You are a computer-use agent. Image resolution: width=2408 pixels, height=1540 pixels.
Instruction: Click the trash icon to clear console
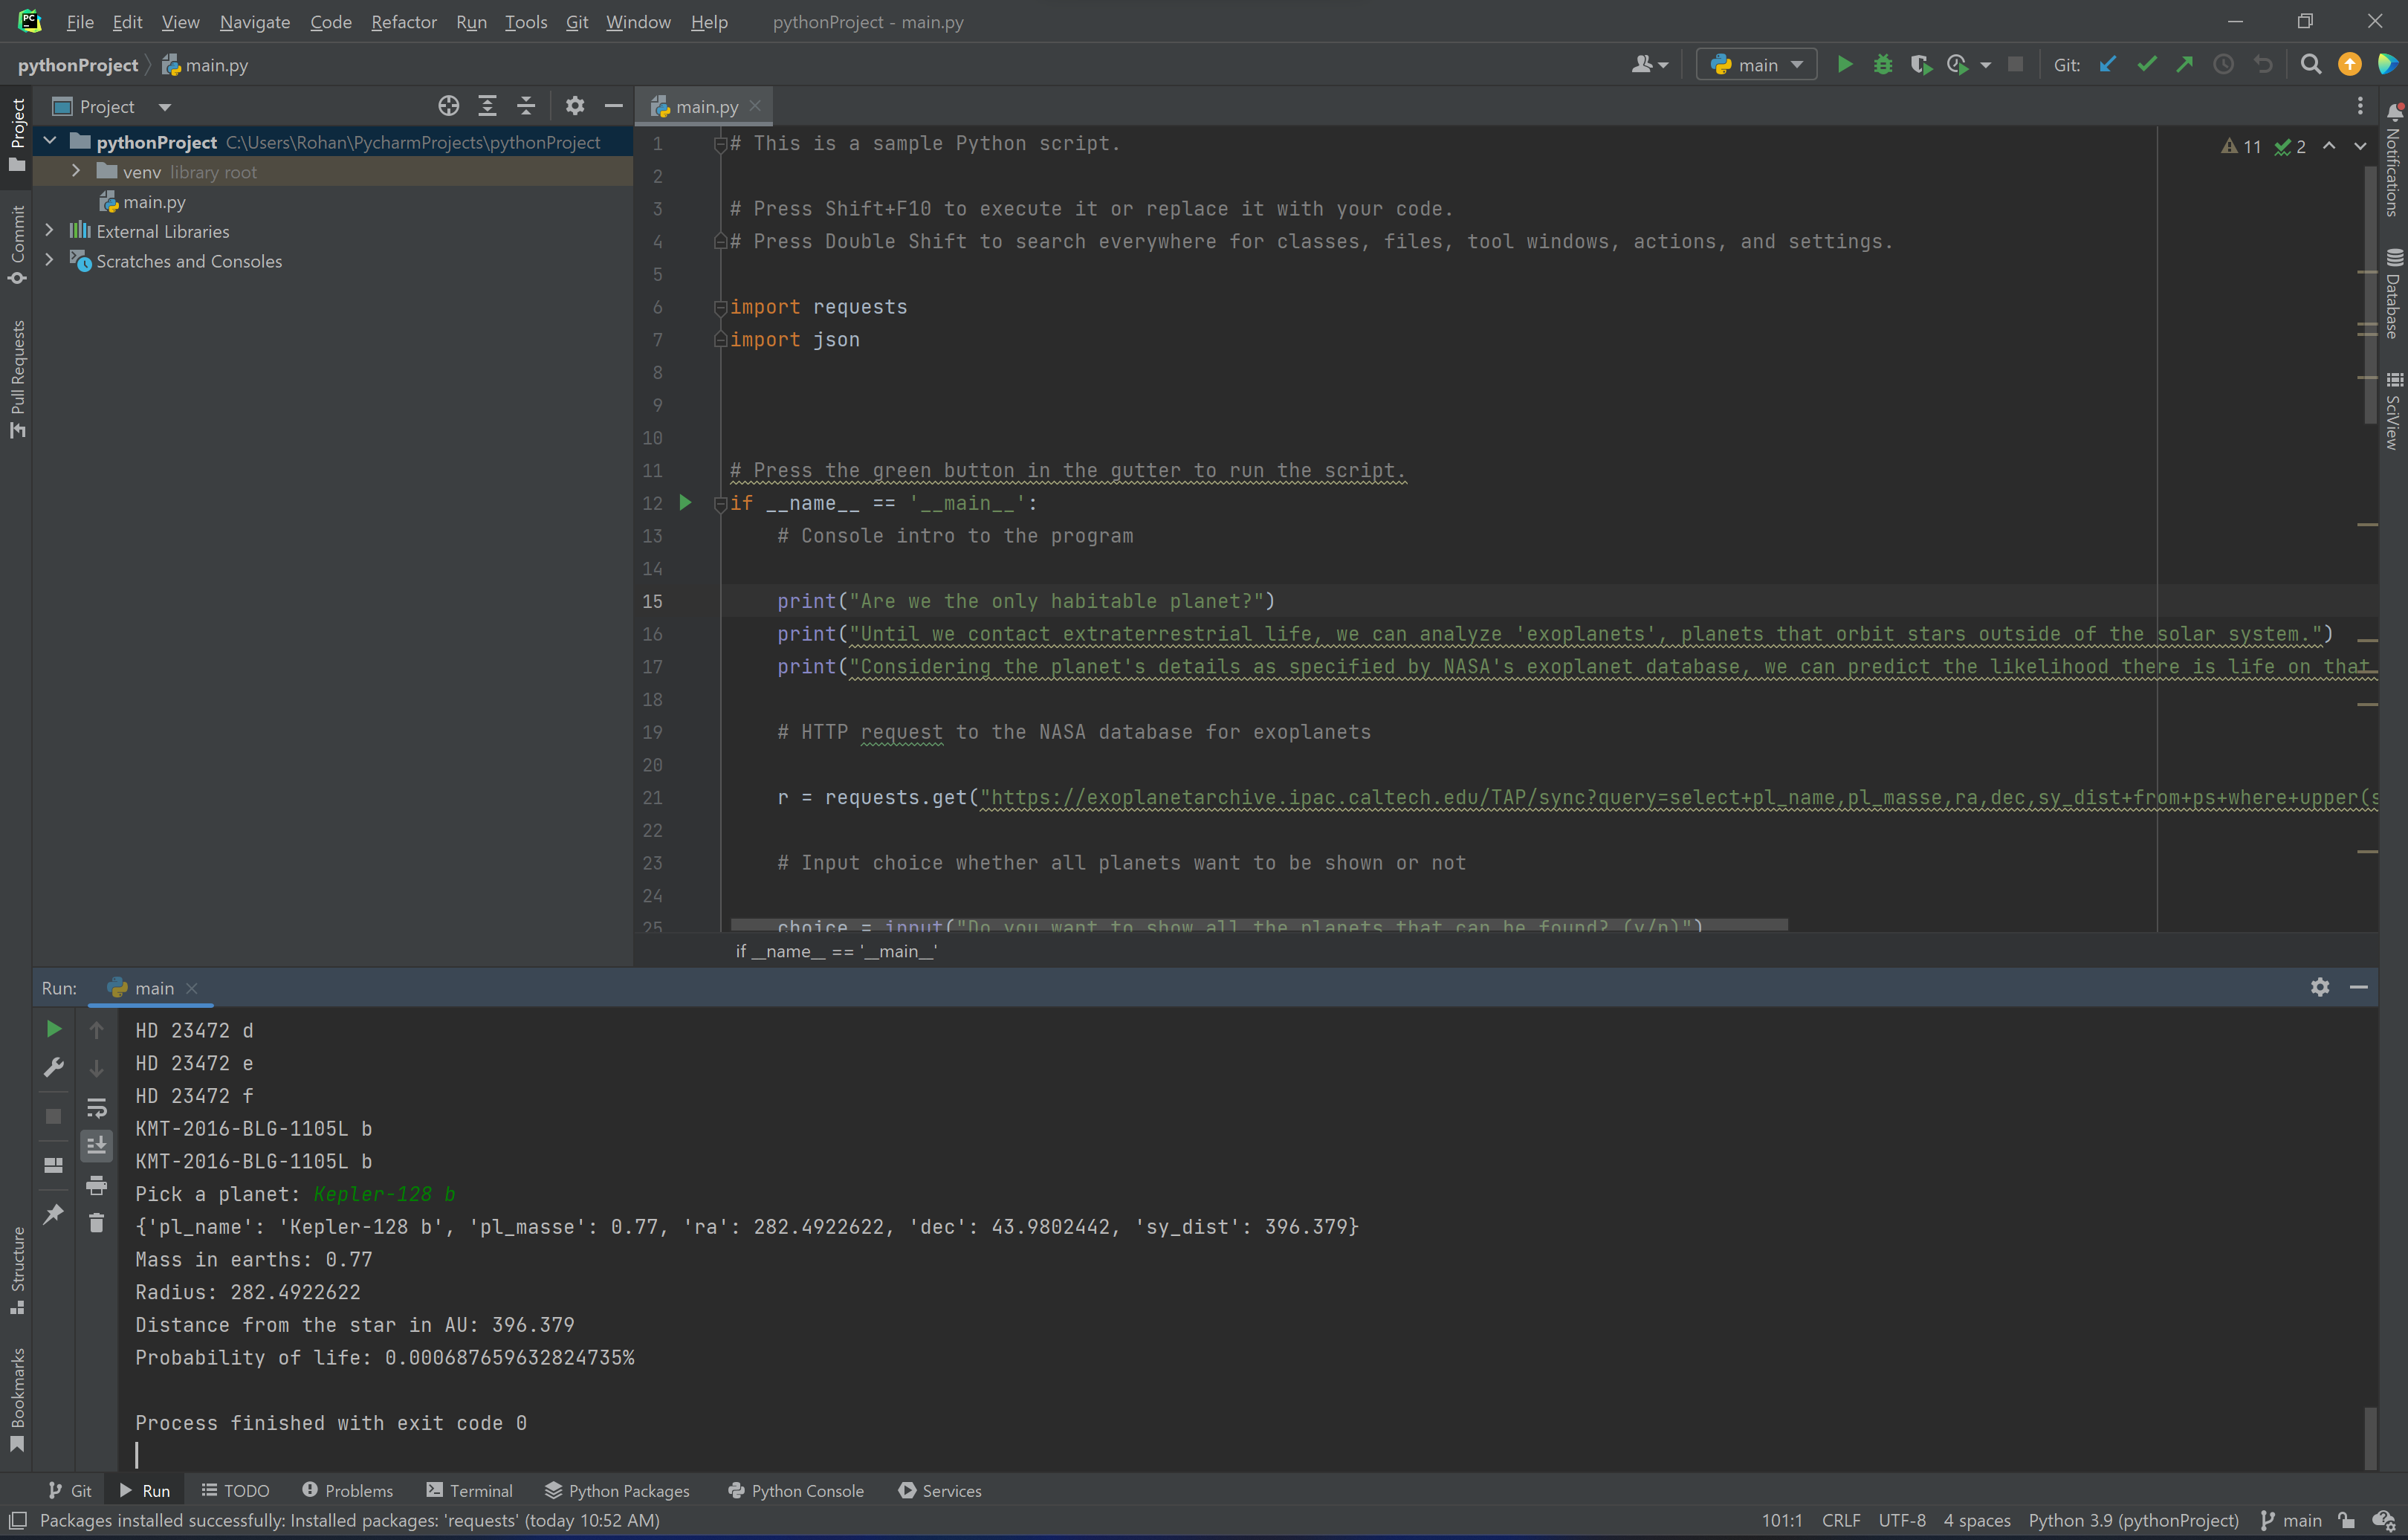(x=97, y=1222)
